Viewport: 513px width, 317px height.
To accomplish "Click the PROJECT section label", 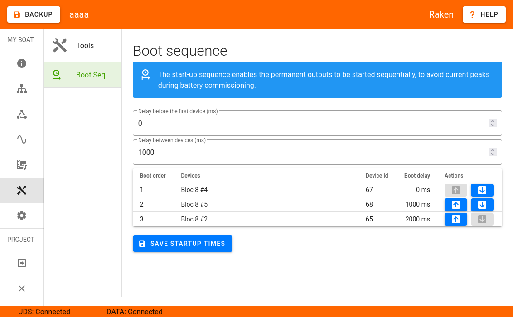I will (21, 240).
